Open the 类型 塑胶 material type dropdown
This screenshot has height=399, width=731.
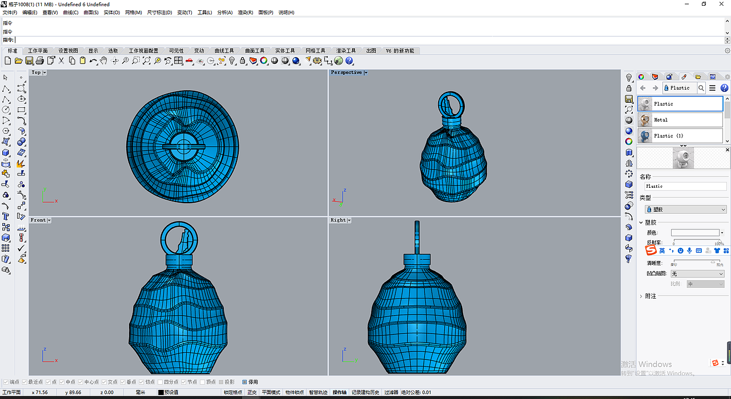pyautogui.click(x=686, y=209)
